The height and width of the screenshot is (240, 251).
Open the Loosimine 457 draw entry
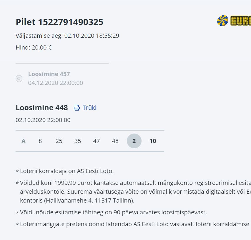coord(49,74)
